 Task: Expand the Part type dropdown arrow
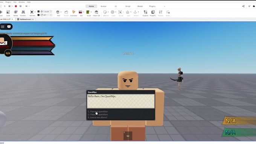click(61, 12)
